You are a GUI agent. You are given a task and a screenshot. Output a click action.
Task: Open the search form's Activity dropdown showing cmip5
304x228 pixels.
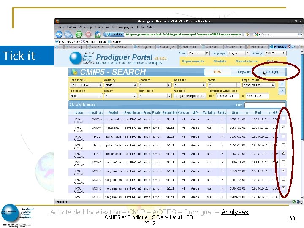tap(120, 85)
